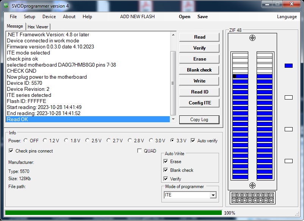Select the 3.0 V power option
Screen dimensions: 304x221
coord(151,140)
